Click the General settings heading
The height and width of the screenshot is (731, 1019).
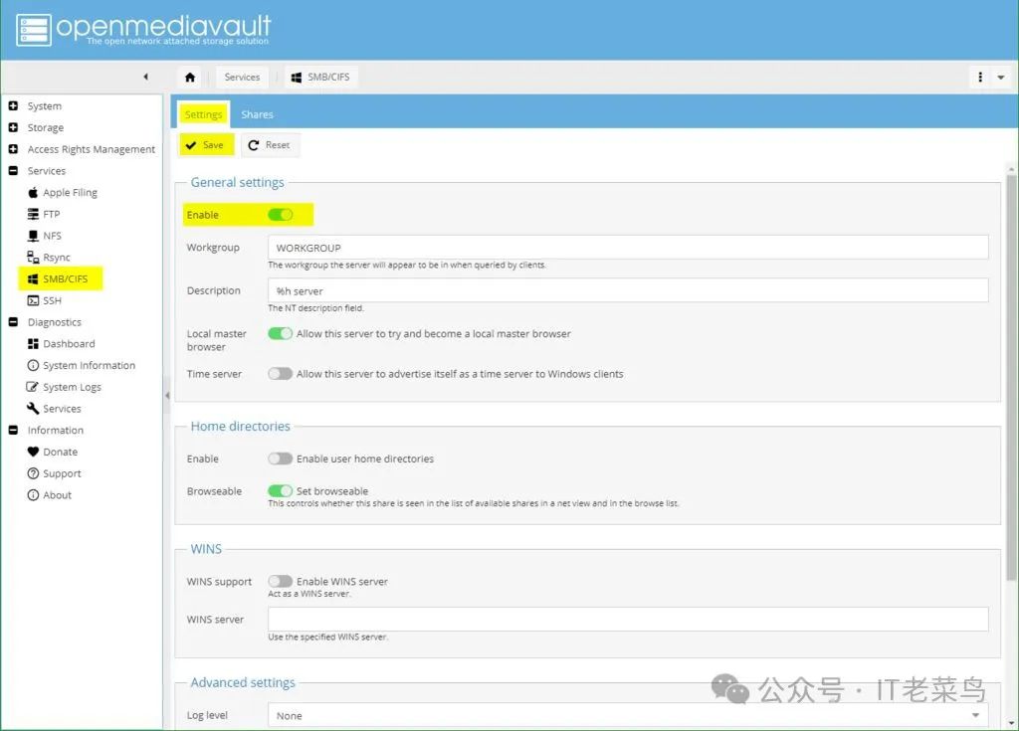click(x=237, y=183)
